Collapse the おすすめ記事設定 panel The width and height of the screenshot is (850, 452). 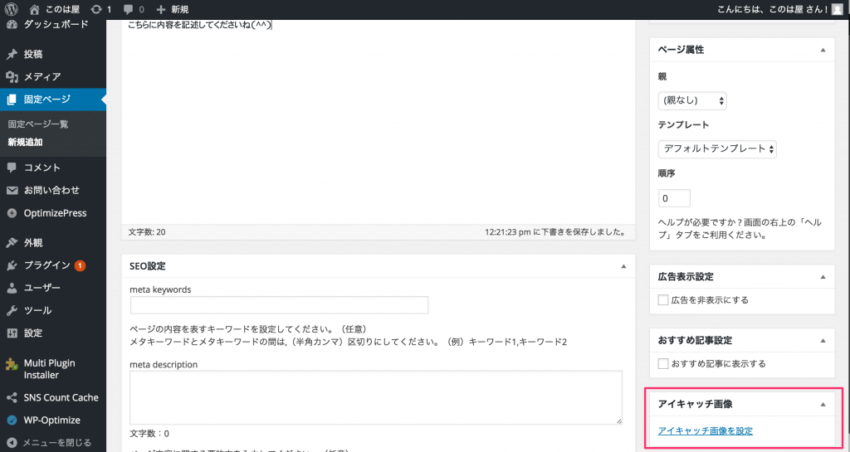pos(823,341)
